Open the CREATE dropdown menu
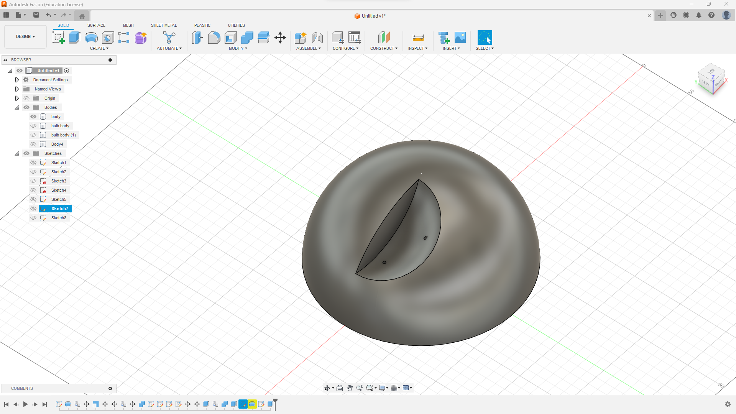 pos(99,48)
